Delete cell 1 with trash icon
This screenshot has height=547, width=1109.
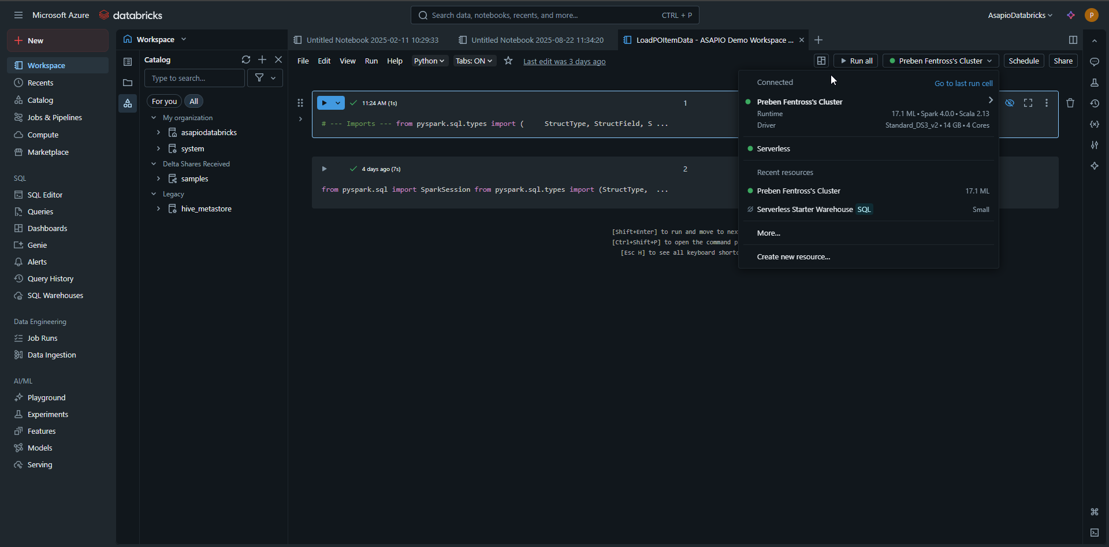1070,103
